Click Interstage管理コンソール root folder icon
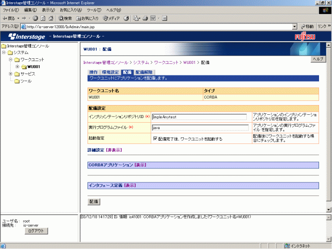The image size is (332, 249). click(4, 46)
